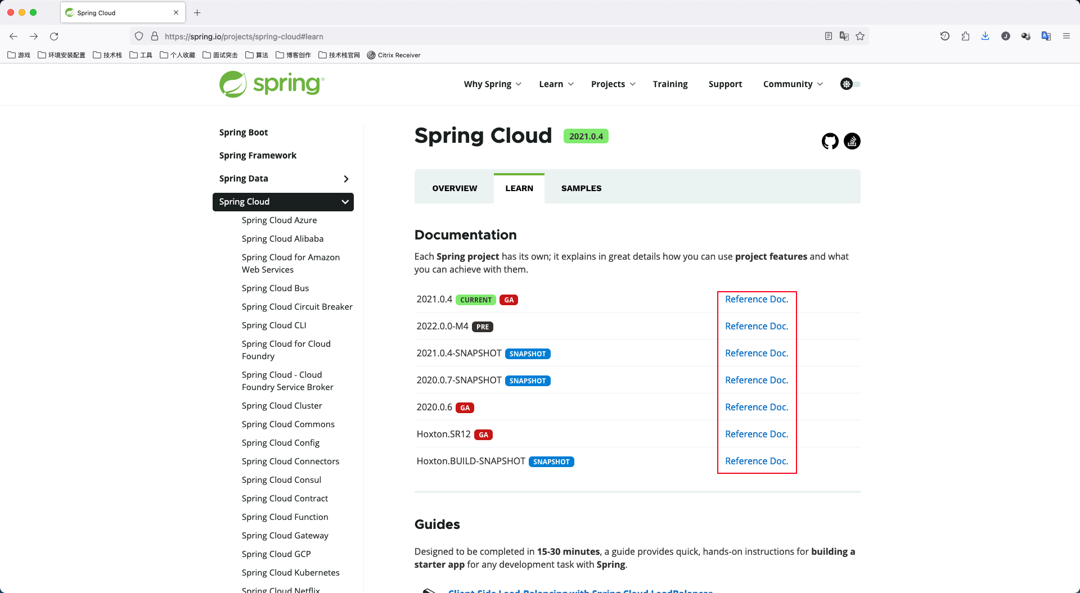Open Spring Cloud Alibaba sidebar link
The width and height of the screenshot is (1080, 593).
tap(282, 239)
